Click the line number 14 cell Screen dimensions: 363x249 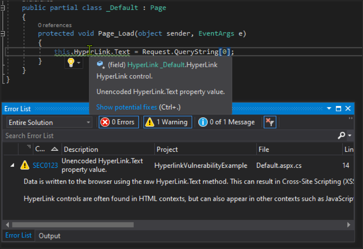[x=346, y=165]
